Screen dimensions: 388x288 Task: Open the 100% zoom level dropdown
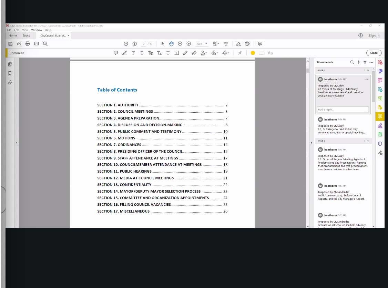tap(202, 44)
